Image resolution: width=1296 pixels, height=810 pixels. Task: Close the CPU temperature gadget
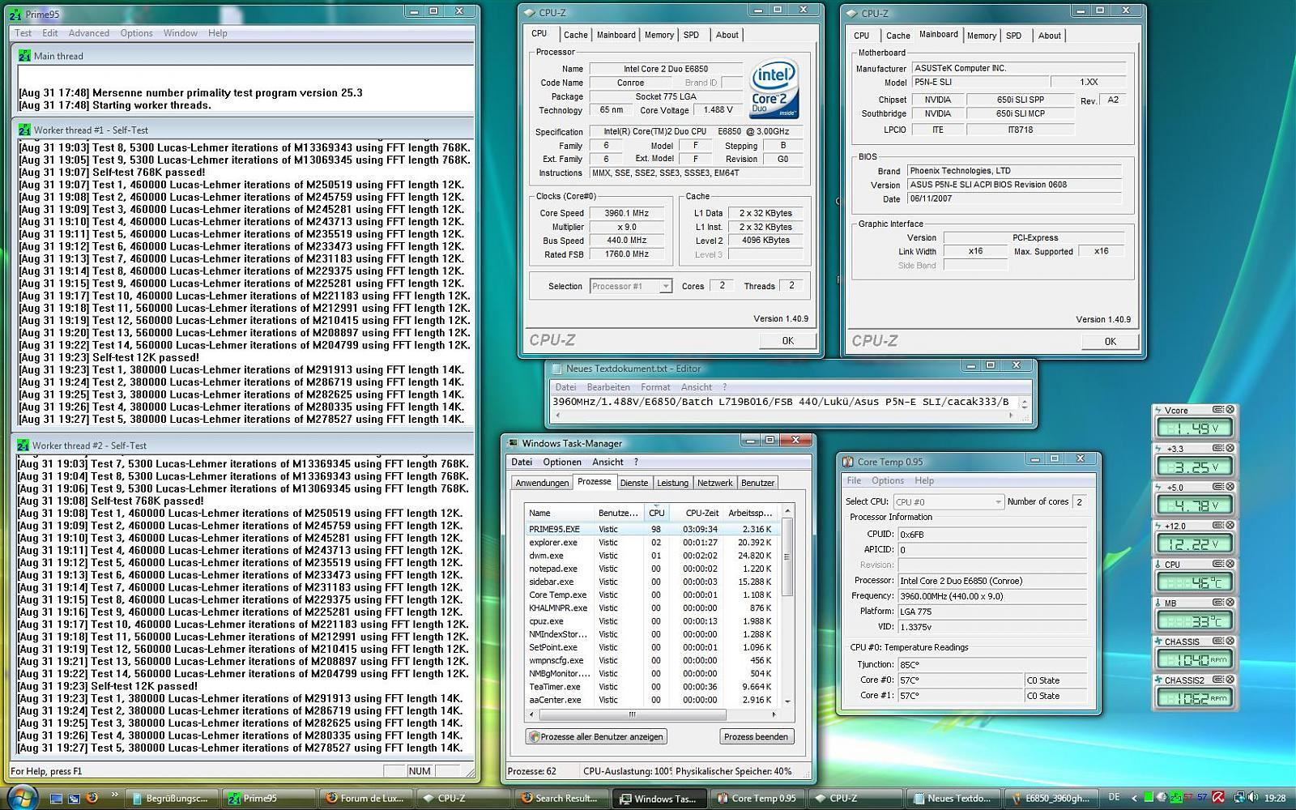tap(1230, 564)
